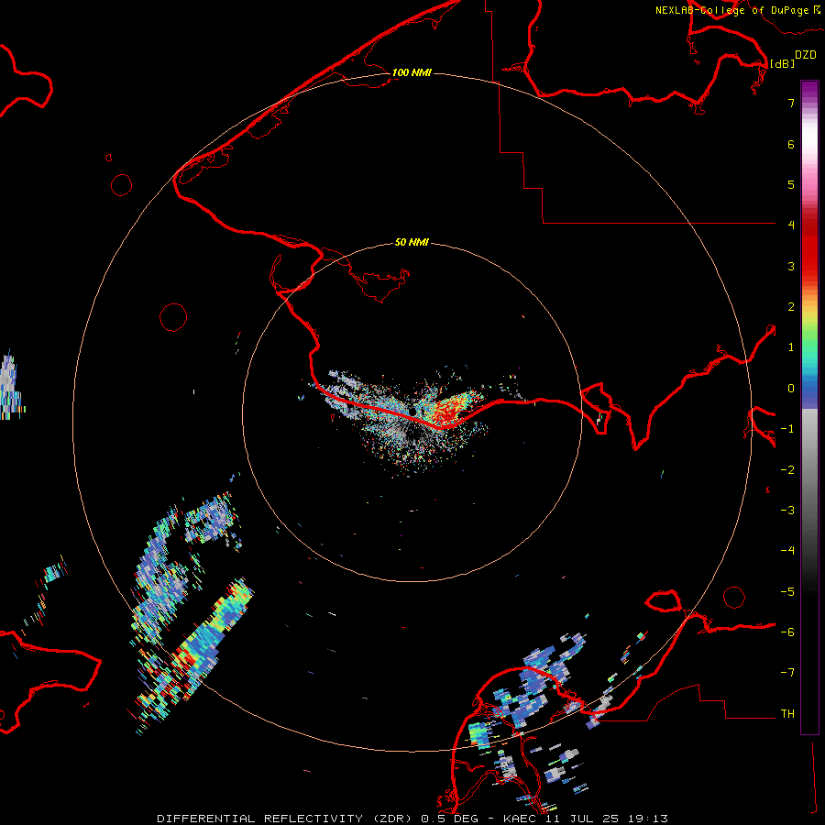The image size is (825, 825).
Task: Click the DIFFERENTIAL REFLECTIVITY (ZDR) caption text
Action: (284, 819)
